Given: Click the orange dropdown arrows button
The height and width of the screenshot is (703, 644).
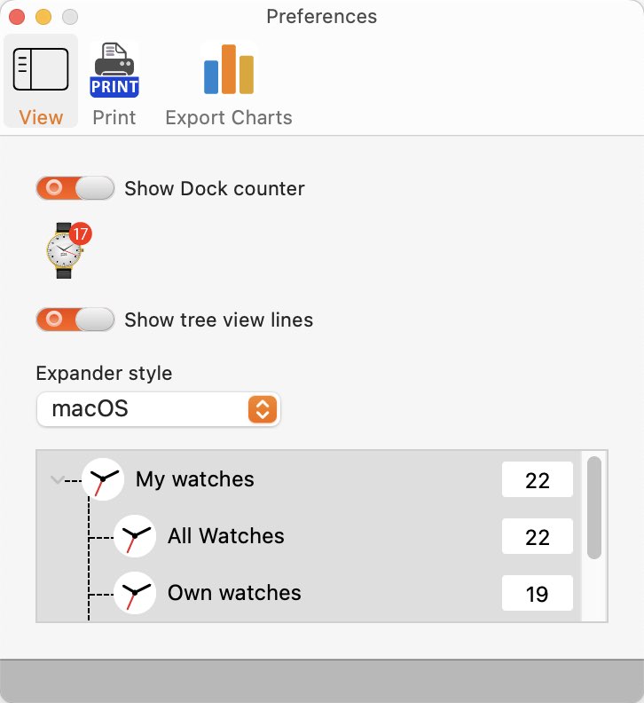Looking at the screenshot, I should [263, 409].
